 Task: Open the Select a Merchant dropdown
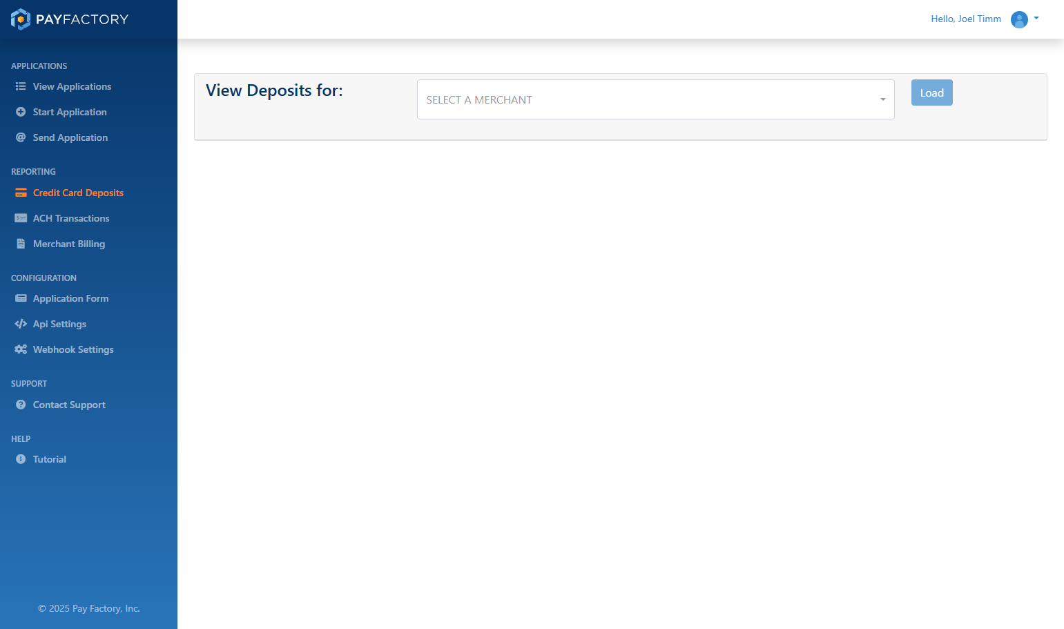(x=655, y=99)
